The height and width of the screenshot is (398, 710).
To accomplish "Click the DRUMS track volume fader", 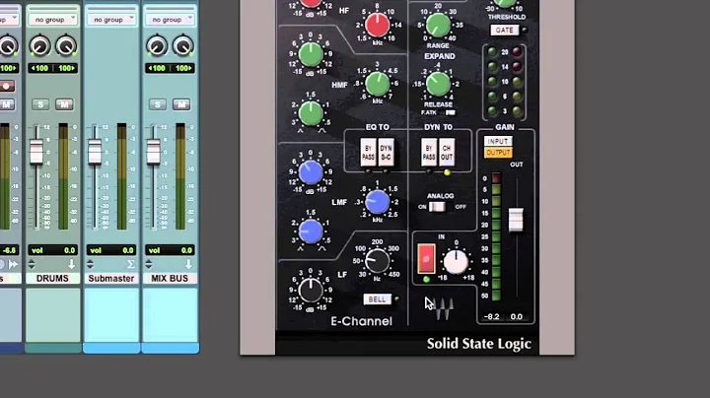I will 36,152.
